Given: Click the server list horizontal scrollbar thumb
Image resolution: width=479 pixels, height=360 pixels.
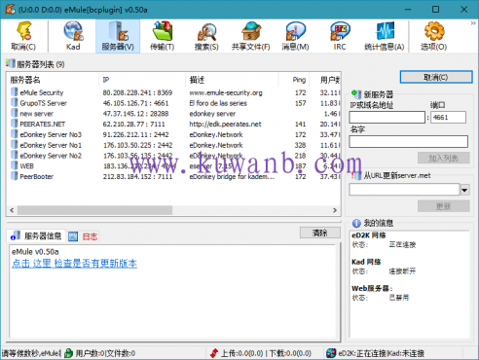Looking at the screenshot, I should coord(94,210).
